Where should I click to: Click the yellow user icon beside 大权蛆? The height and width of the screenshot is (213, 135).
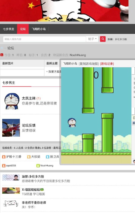click(x=29, y=157)
